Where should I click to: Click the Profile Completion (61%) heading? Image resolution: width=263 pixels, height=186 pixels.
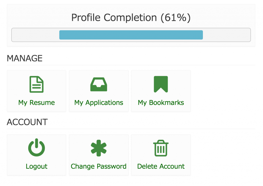(x=131, y=18)
